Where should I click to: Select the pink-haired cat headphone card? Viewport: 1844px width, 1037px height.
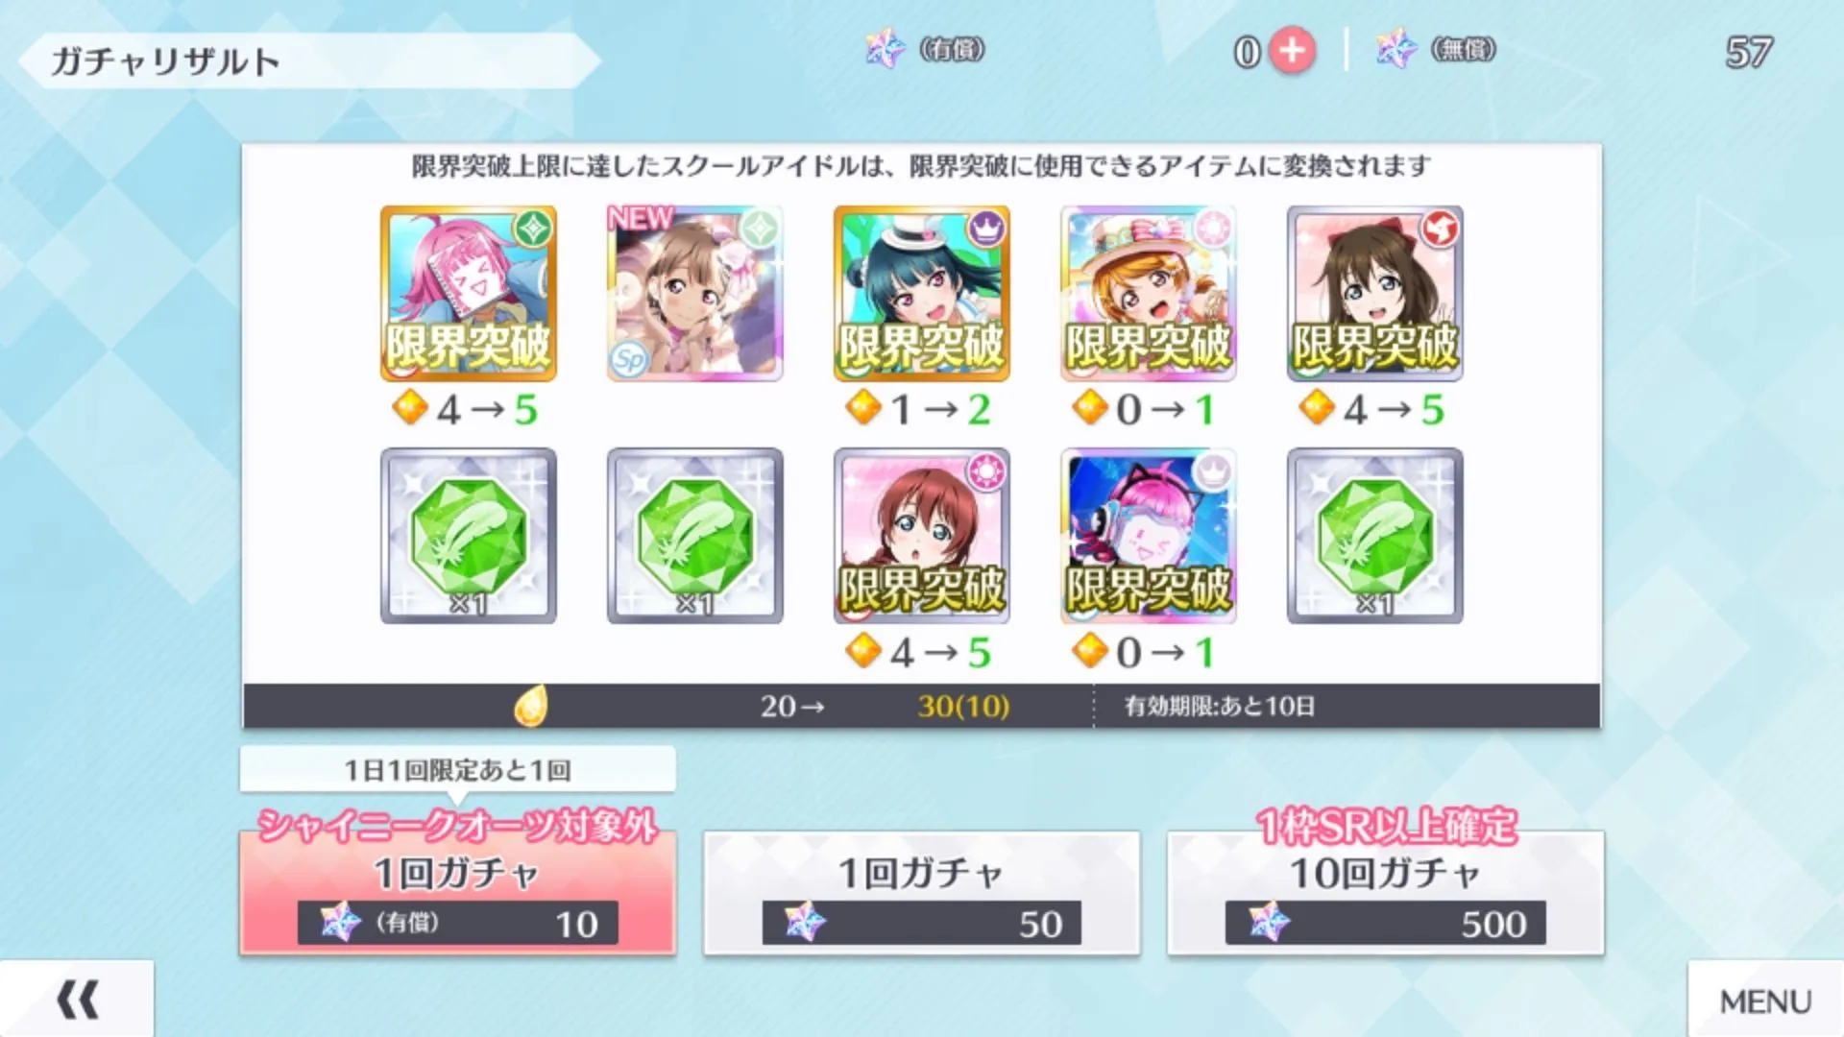pos(1149,536)
